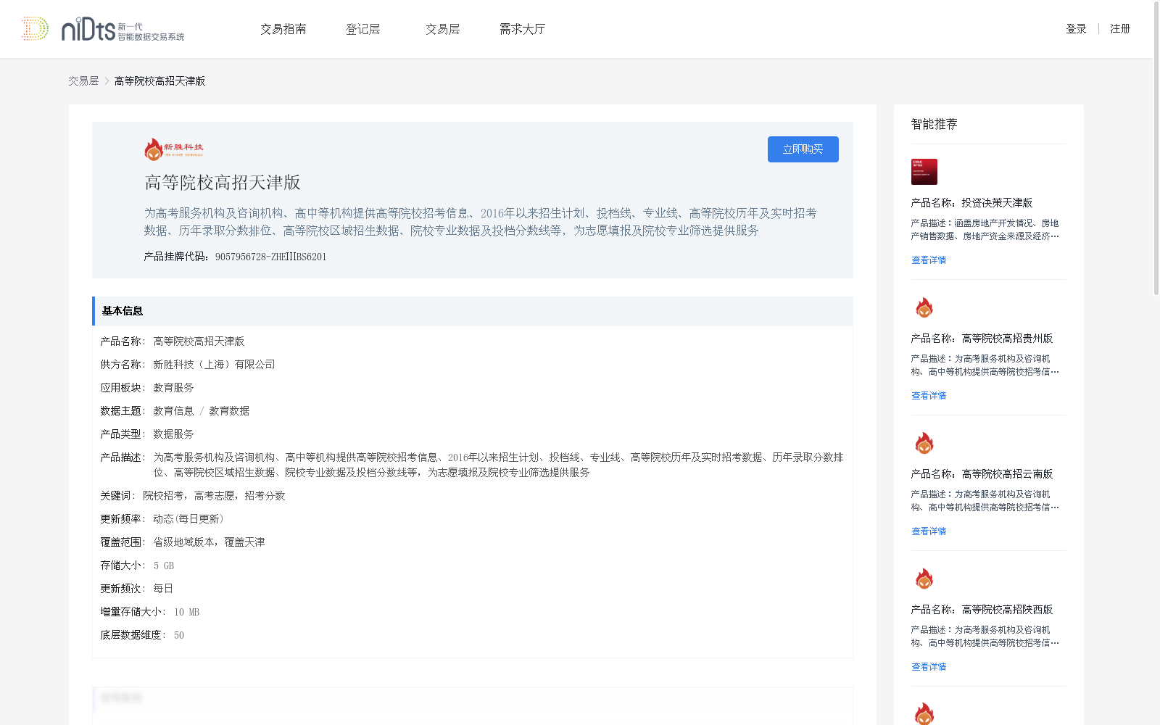
Task: Click the 10 MB incremental storage value
Action: coord(186,612)
